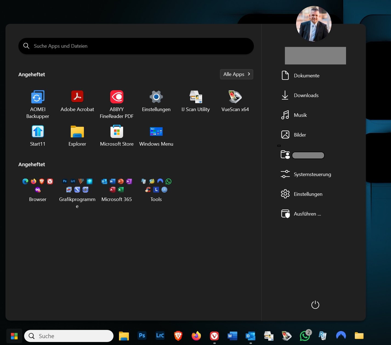Open Ausführen dialog
The image size is (391, 345).
click(x=301, y=214)
